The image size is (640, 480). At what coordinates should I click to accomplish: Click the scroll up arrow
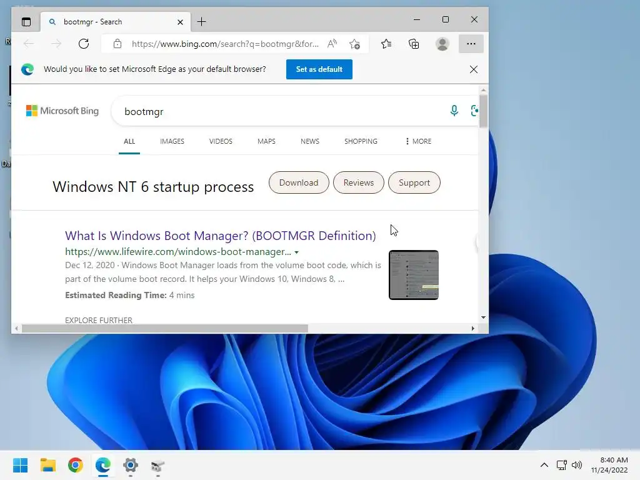pyautogui.click(x=483, y=90)
